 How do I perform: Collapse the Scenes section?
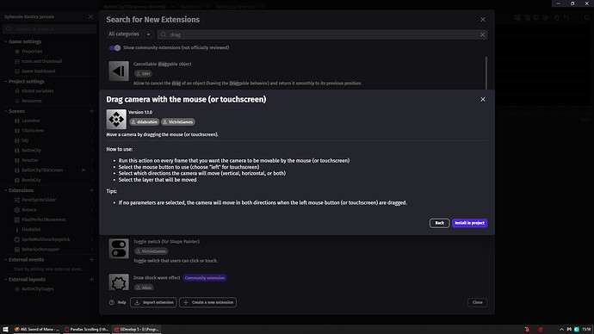[6, 111]
